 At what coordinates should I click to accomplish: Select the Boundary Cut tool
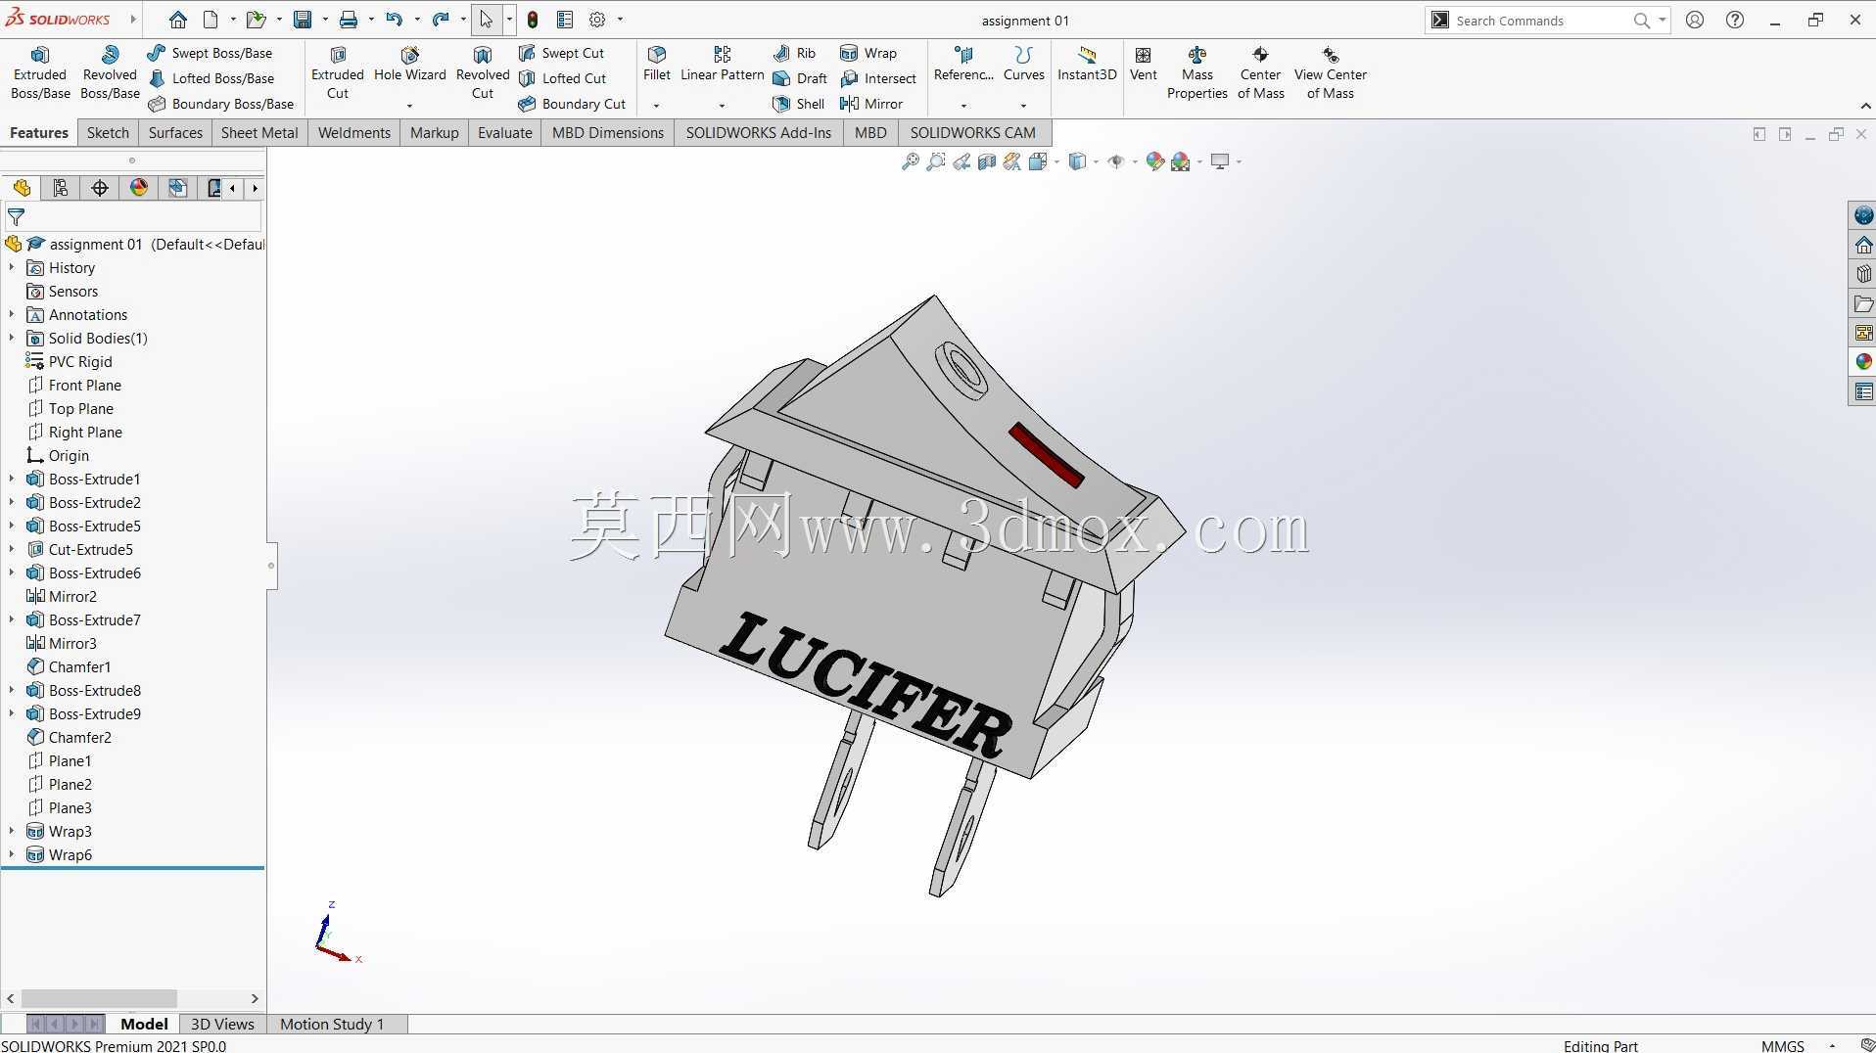572,104
